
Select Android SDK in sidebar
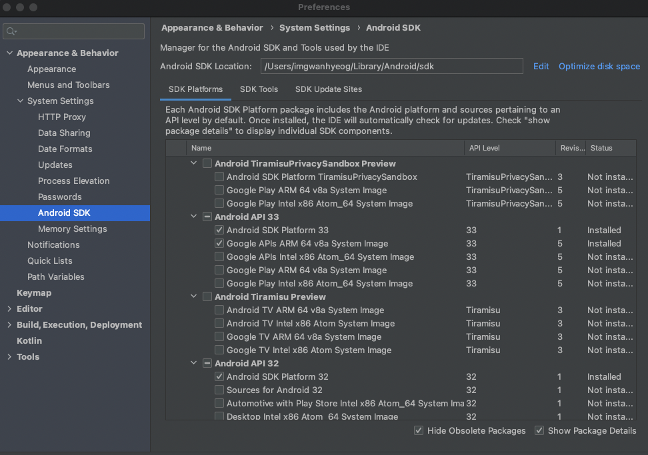pyautogui.click(x=75, y=213)
